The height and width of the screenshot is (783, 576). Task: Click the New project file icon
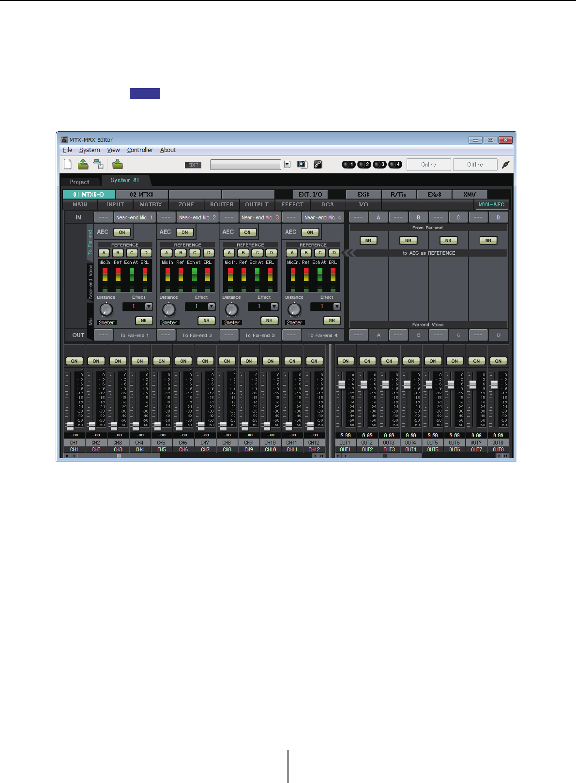68,164
